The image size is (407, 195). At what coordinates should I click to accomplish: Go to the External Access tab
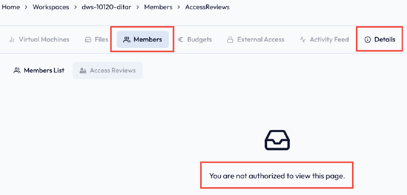pyautogui.click(x=261, y=40)
